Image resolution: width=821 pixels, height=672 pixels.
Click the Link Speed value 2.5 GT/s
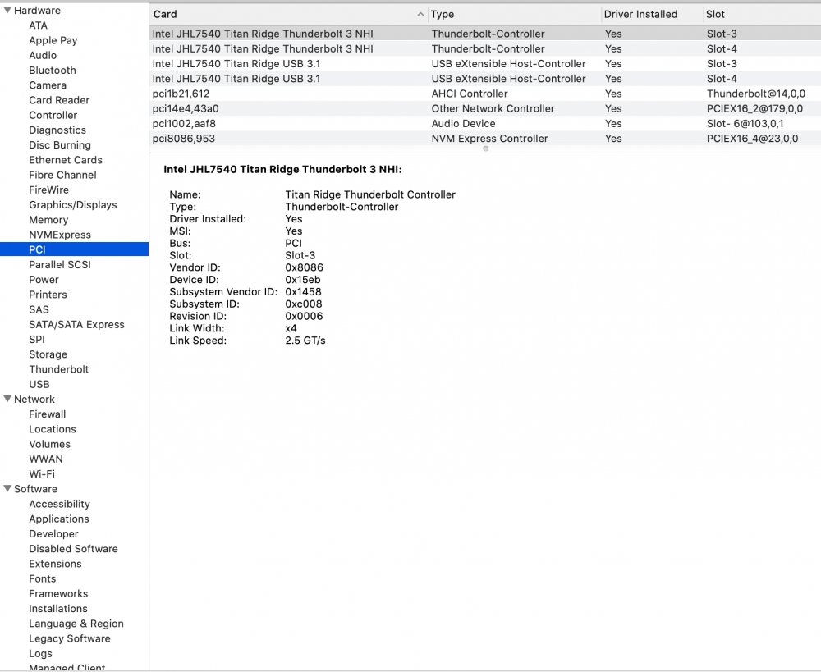(305, 341)
